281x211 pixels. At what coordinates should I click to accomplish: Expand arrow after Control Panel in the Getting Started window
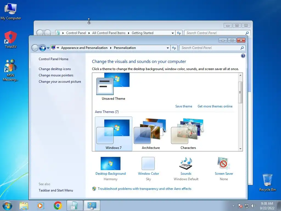pos(89,33)
